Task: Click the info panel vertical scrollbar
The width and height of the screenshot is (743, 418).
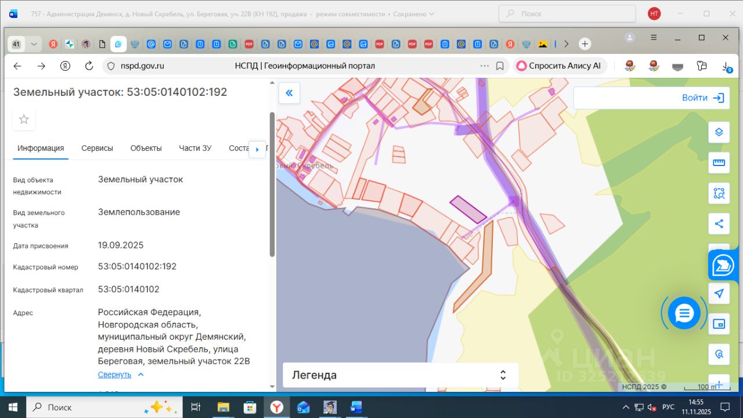Action: pyautogui.click(x=272, y=184)
